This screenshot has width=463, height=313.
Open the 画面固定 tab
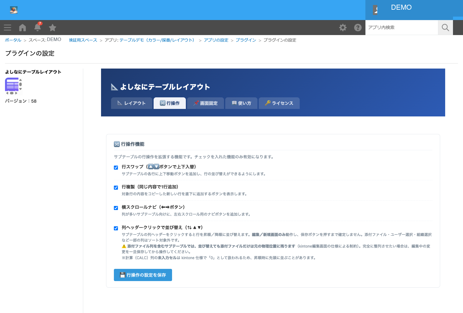click(x=206, y=103)
